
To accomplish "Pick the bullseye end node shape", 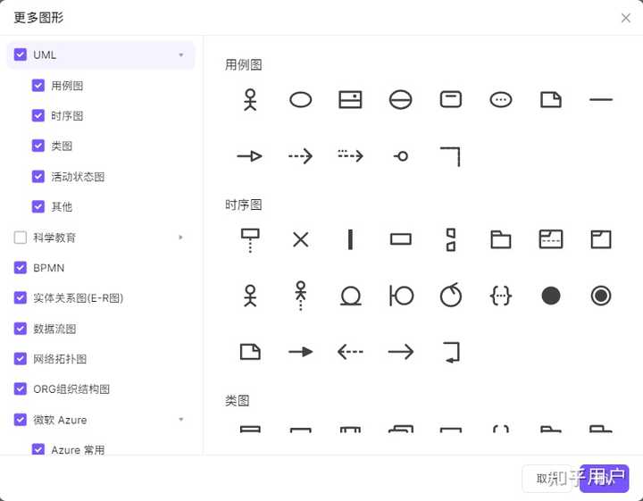I will click(x=601, y=296).
